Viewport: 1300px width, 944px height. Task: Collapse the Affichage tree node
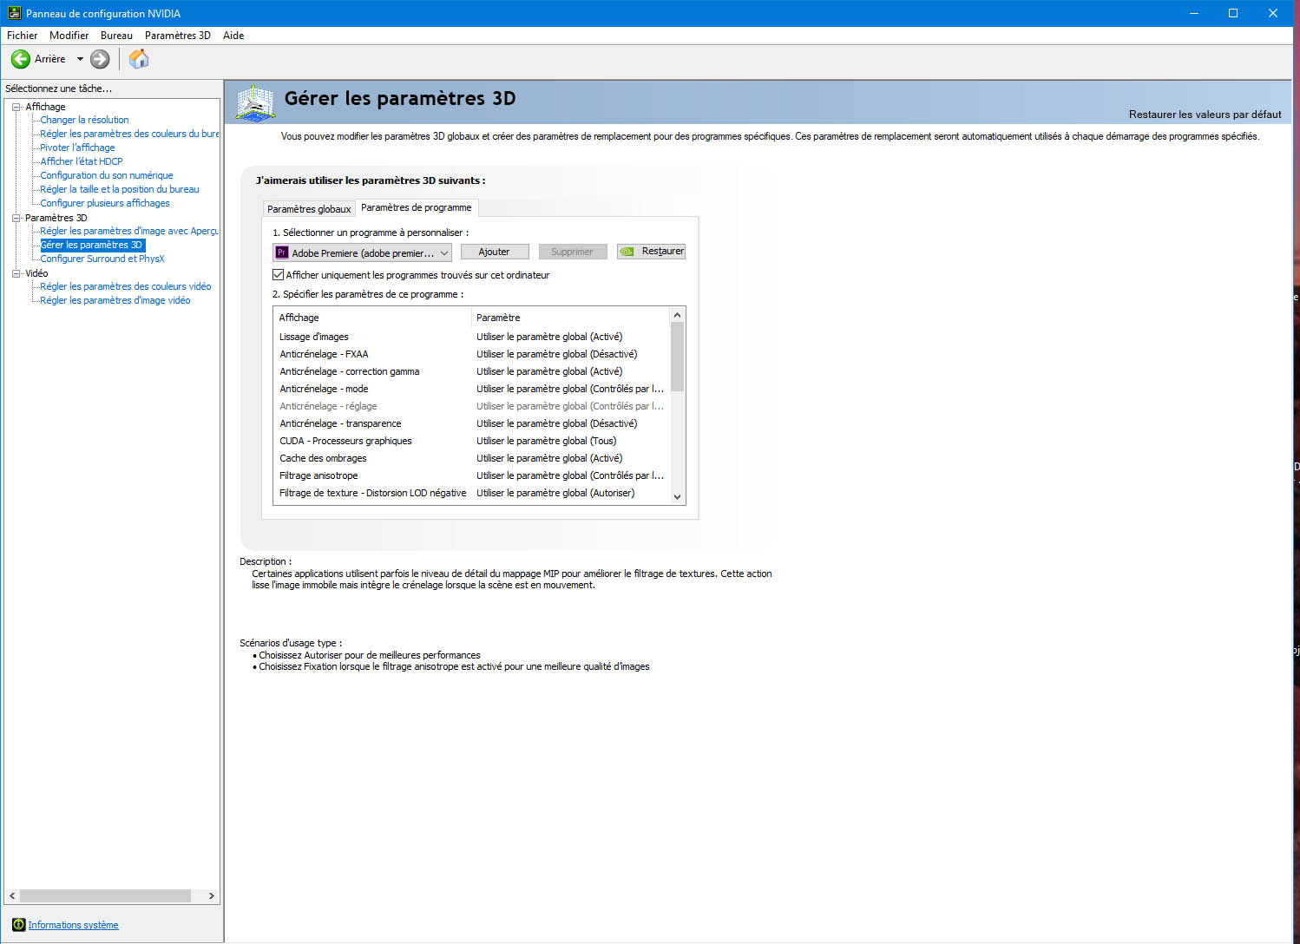point(16,107)
